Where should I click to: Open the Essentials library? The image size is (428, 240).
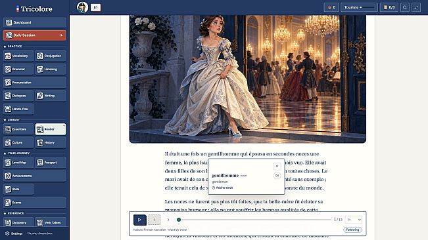(18, 129)
